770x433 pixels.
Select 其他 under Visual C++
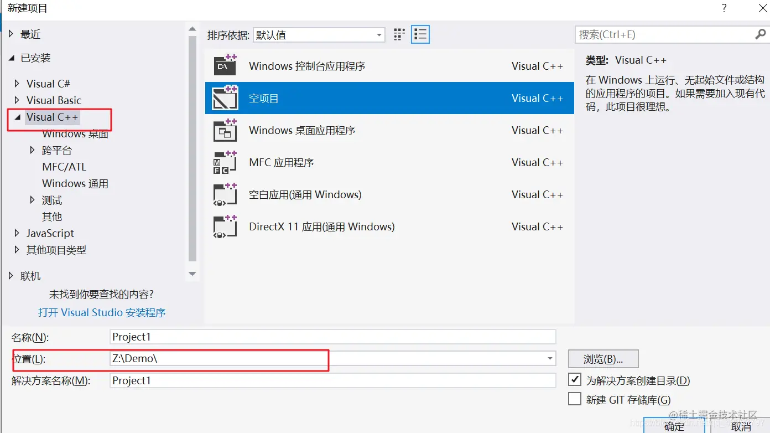click(x=52, y=216)
